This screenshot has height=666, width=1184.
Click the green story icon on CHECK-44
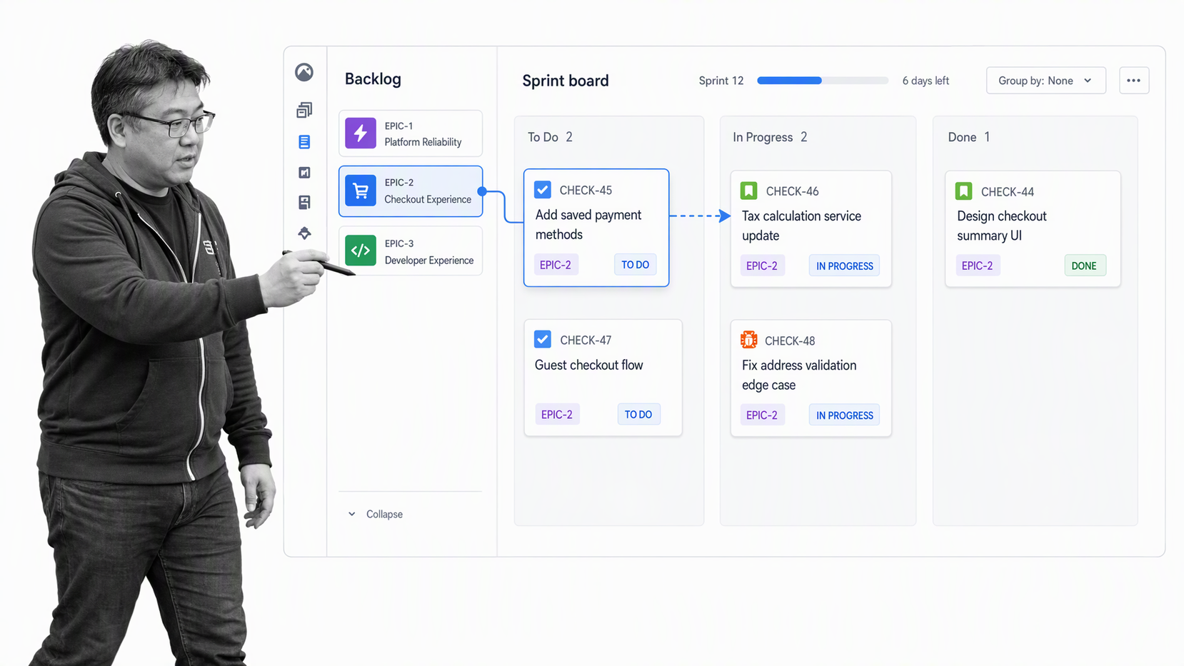[963, 191]
